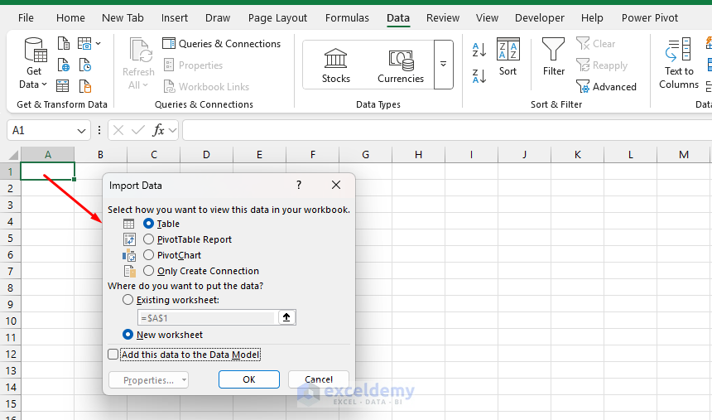Choose New worksheet radio button
This screenshot has height=420, width=712.
(128, 335)
